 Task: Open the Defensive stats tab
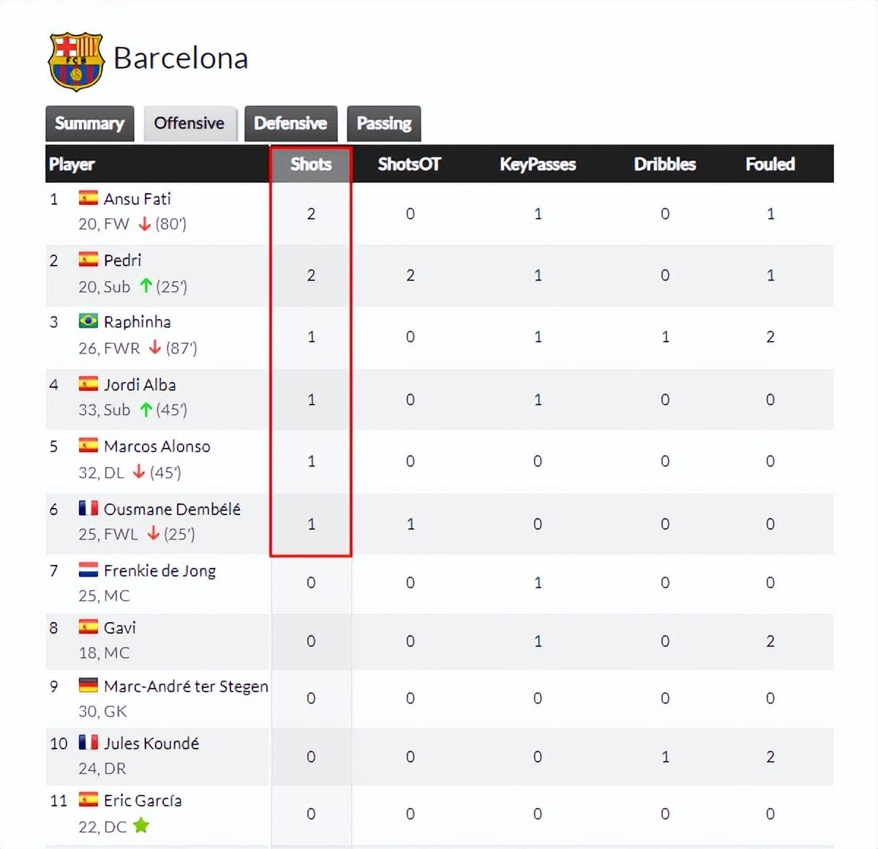pos(290,124)
